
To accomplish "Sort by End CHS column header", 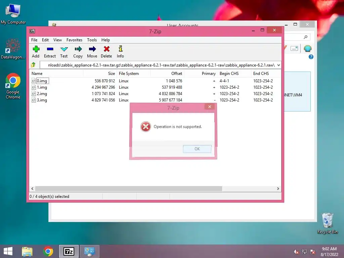I will point(266,74).
